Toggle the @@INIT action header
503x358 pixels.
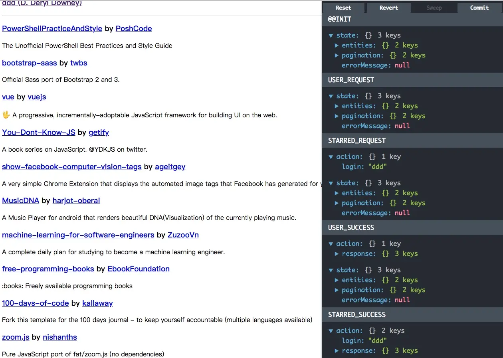click(x=412, y=19)
